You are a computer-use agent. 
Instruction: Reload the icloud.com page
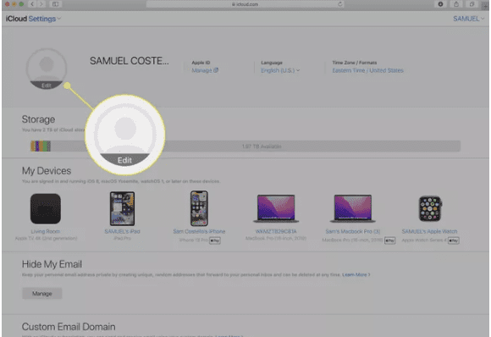pyautogui.click(x=339, y=4)
